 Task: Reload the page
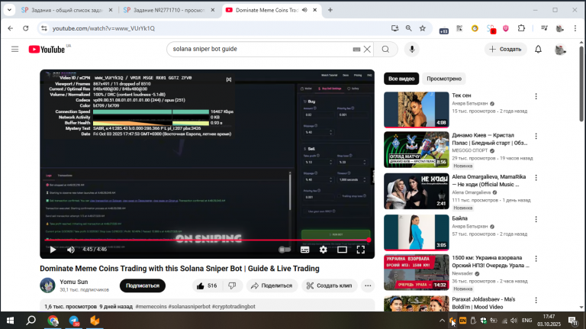(x=25, y=28)
